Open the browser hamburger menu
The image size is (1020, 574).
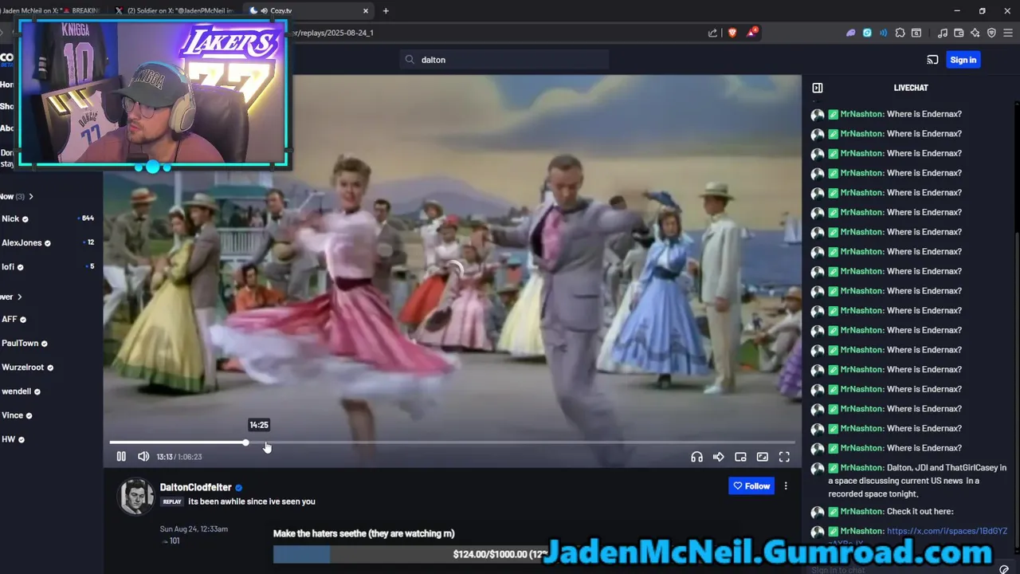tap(1008, 33)
